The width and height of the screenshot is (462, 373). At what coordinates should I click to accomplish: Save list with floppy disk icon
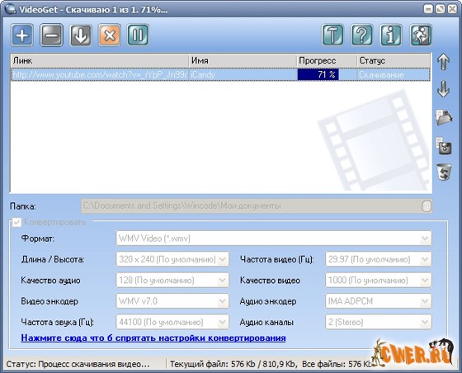coord(444,146)
